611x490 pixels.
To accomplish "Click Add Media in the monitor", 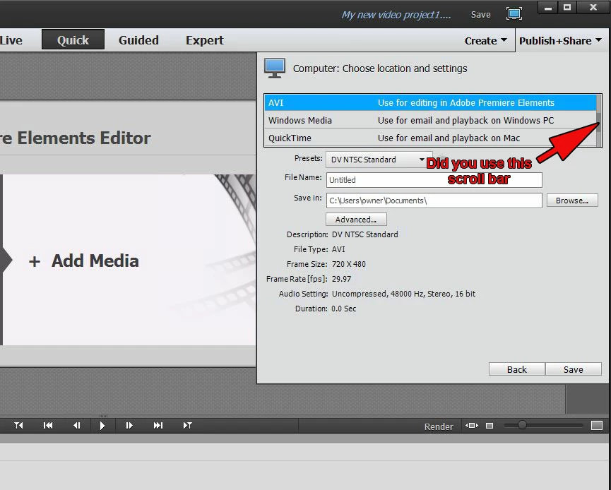I will (x=84, y=261).
